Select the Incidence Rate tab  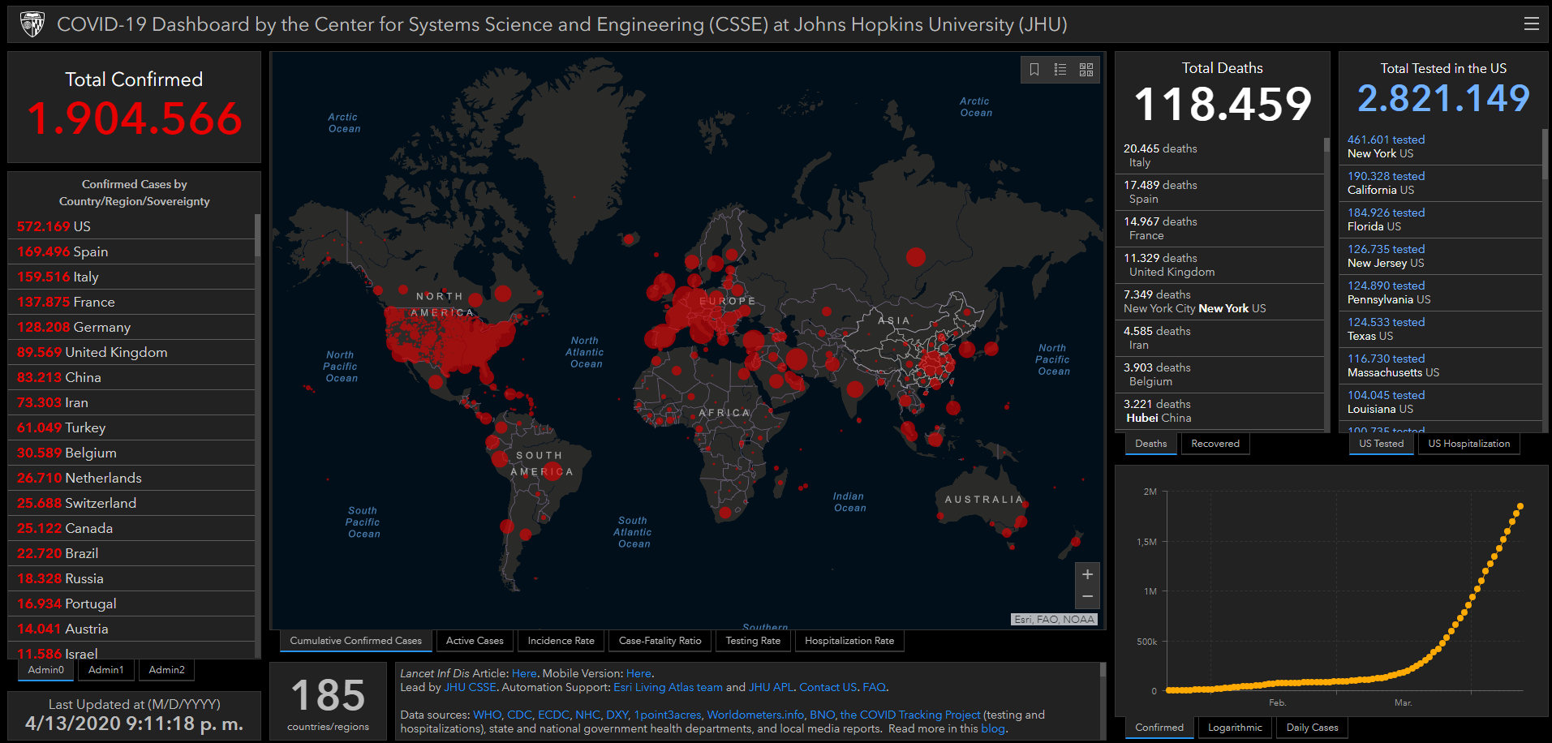tap(561, 641)
